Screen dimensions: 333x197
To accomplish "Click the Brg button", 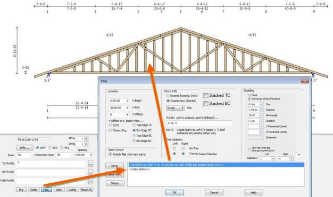I will click(21, 190).
